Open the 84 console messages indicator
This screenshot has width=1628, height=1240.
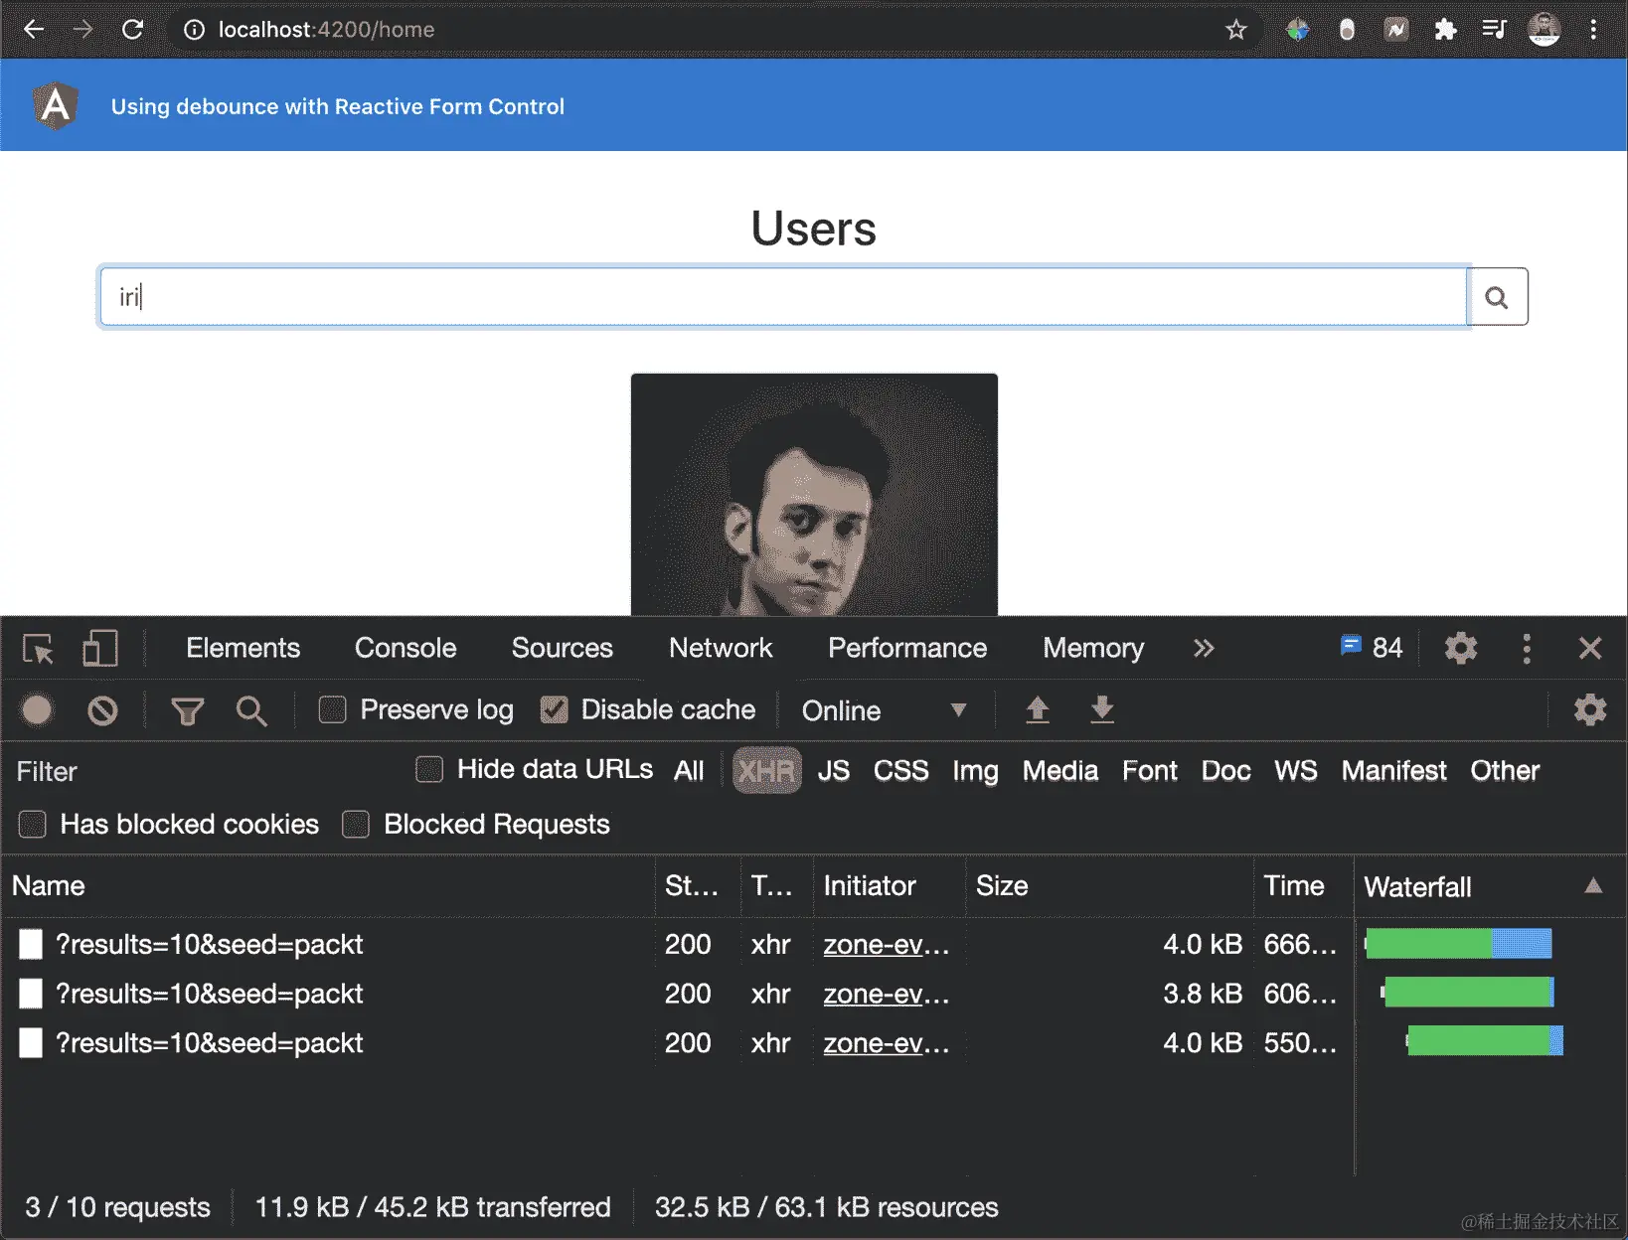(1372, 648)
